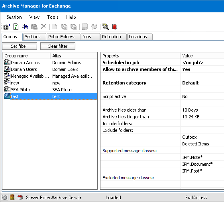224x202 pixels.
Task: Click Allow to archive members property row
Action: pos(140,69)
